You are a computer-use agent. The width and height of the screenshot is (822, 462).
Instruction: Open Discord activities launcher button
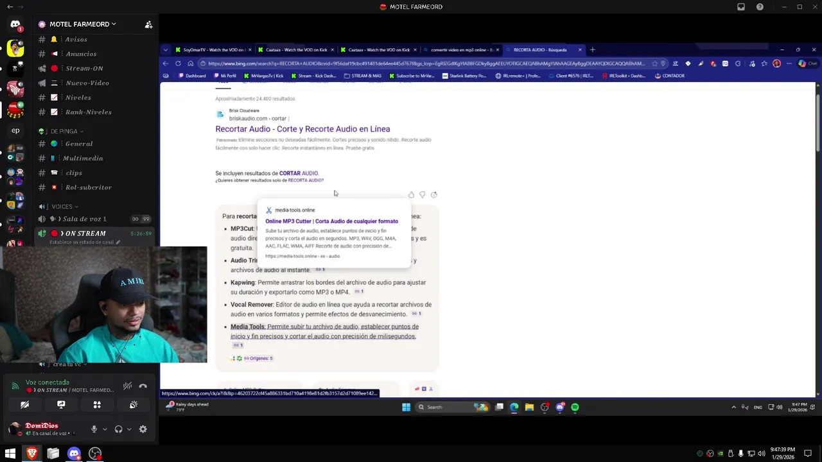click(97, 405)
